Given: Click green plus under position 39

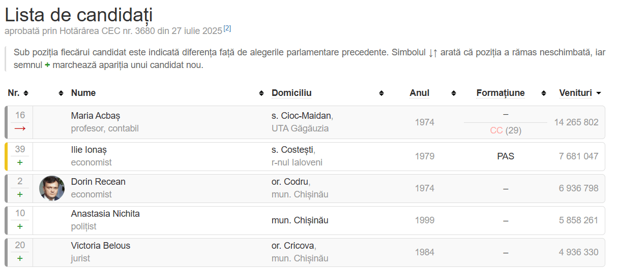Looking at the screenshot, I should [x=20, y=162].
